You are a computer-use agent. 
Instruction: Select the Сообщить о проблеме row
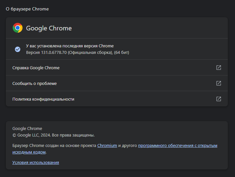pos(35,83)
